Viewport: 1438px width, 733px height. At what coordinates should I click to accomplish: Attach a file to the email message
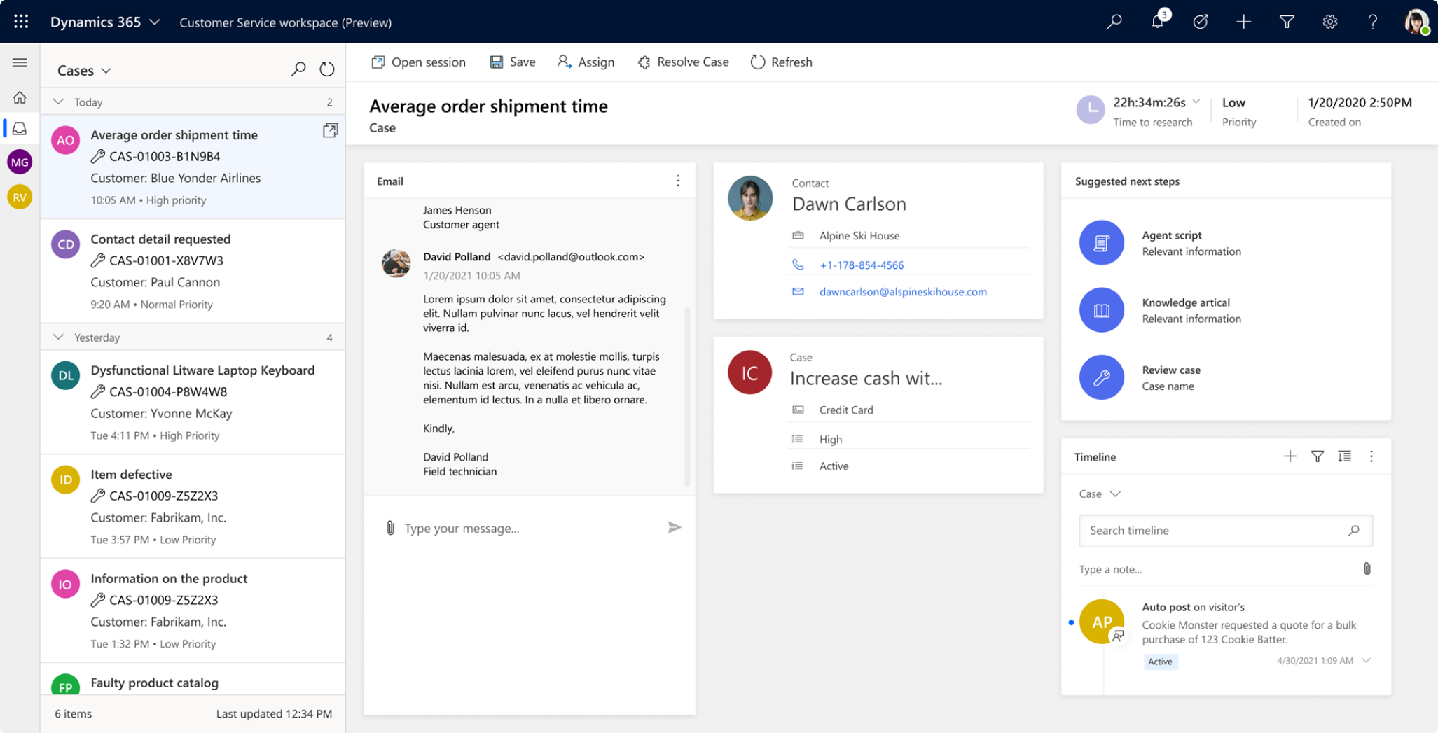(x=390, y=528)
